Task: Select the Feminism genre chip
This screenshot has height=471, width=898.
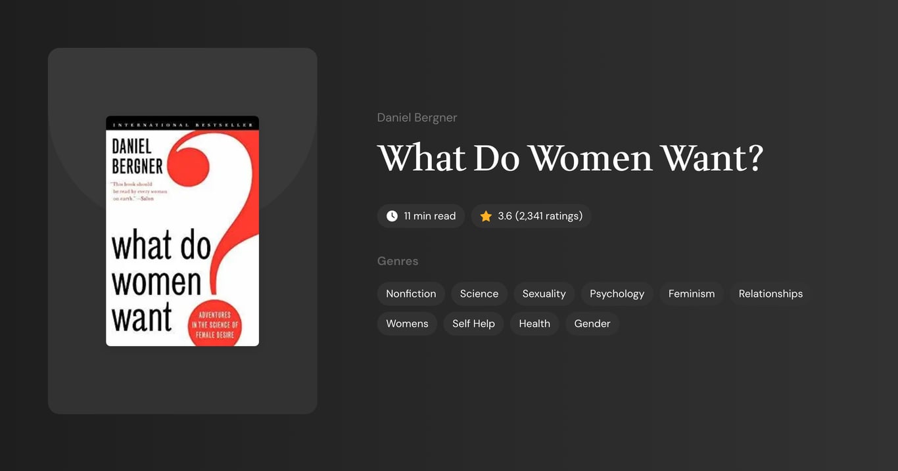Action: [691, 294]
